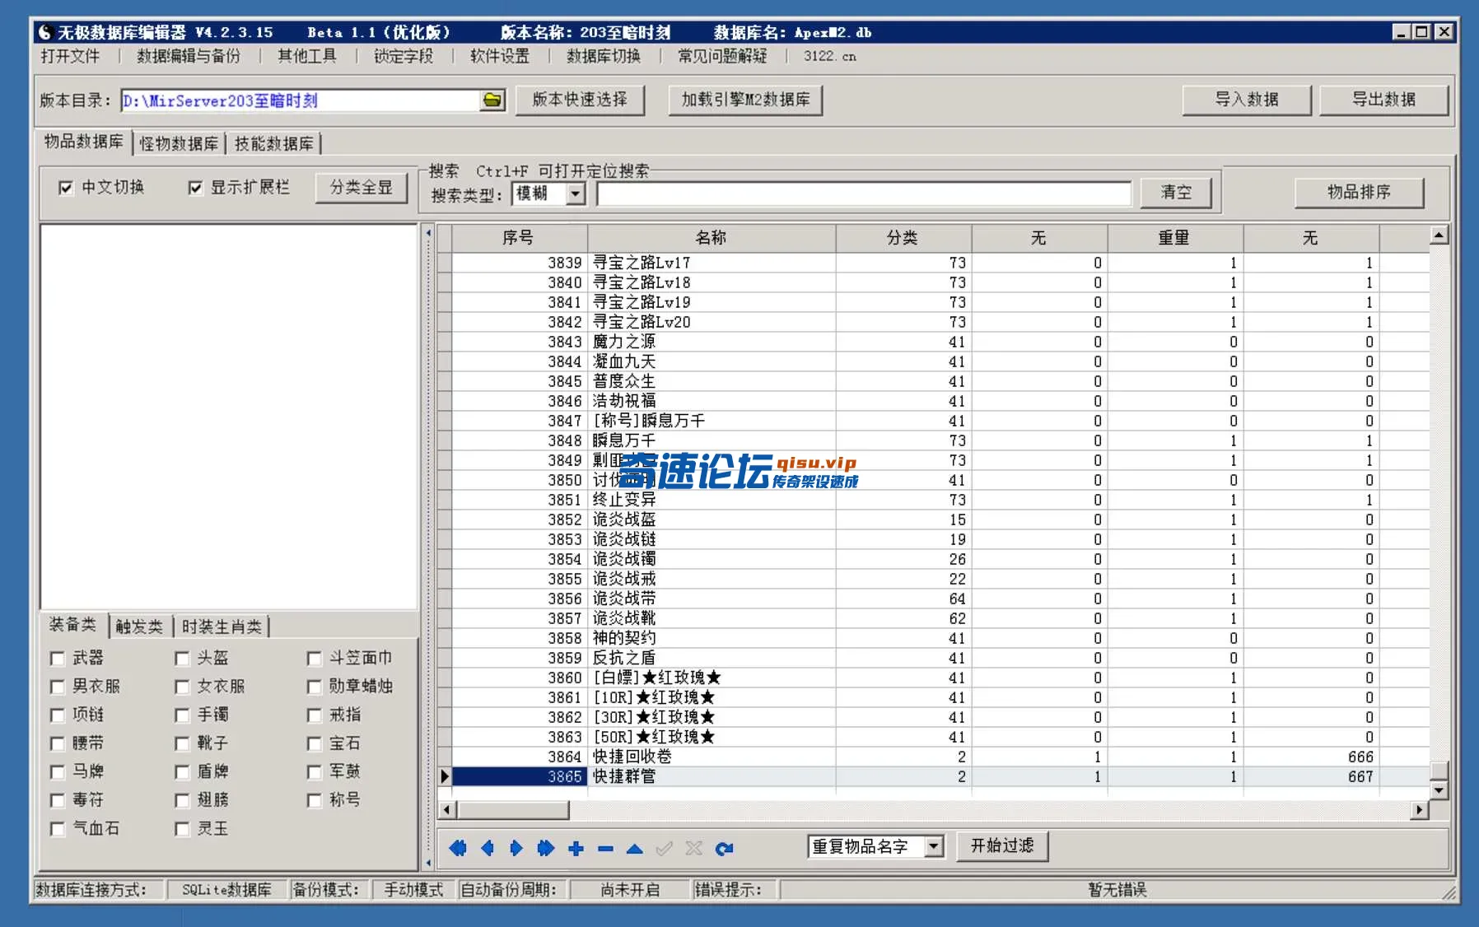Open the 数据编辑与备份 menu
1479x927 pixels.
click(x=189, y=56)
